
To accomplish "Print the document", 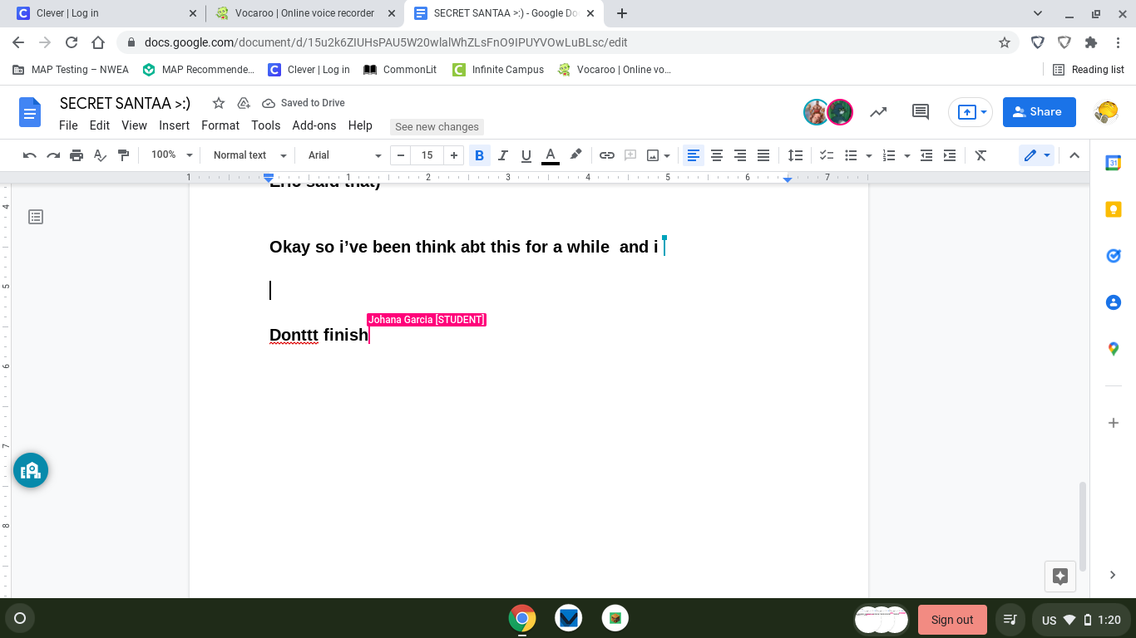I will (77, 155).
